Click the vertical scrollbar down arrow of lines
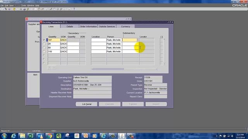Image resolution: width=248 pixels, height=139 pixels. click(164, 64)
